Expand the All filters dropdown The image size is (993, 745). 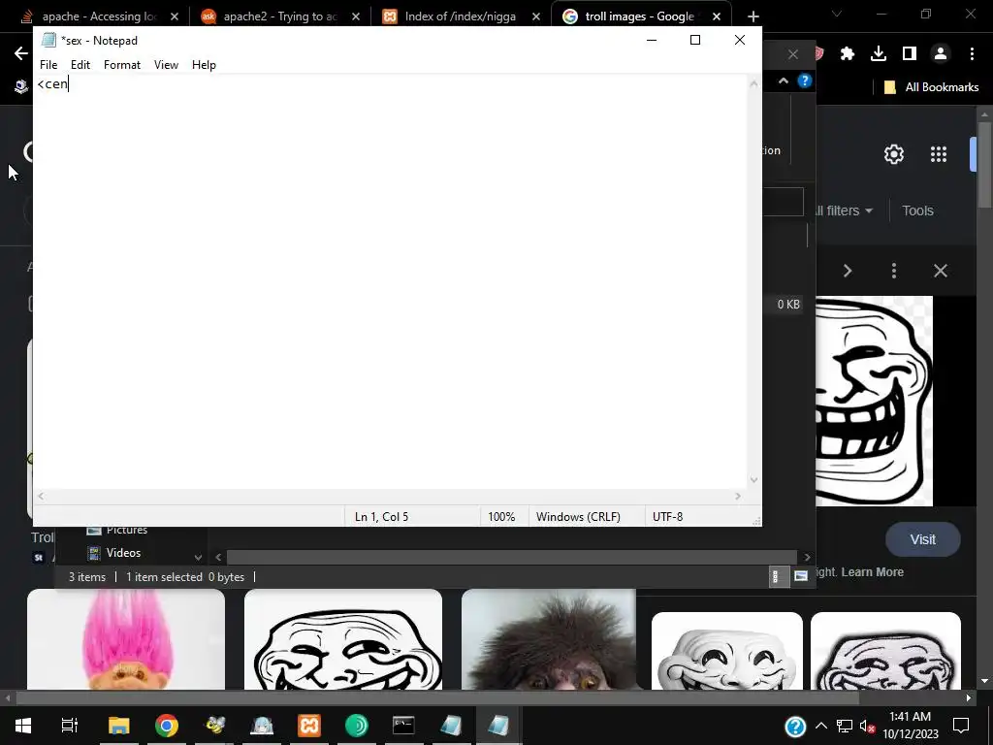(845, 211)
